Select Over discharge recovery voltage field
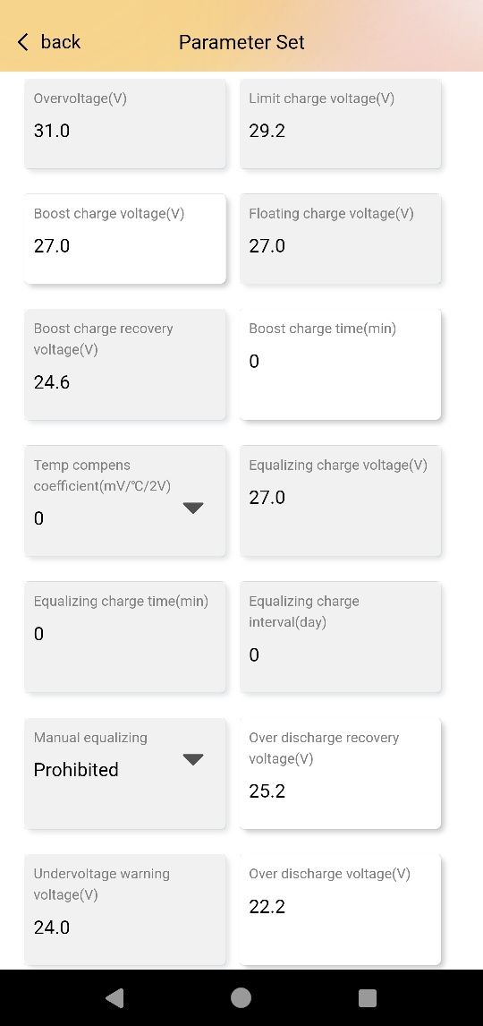The height and width of the screenshot is (1026, 483). pos(341,774)
